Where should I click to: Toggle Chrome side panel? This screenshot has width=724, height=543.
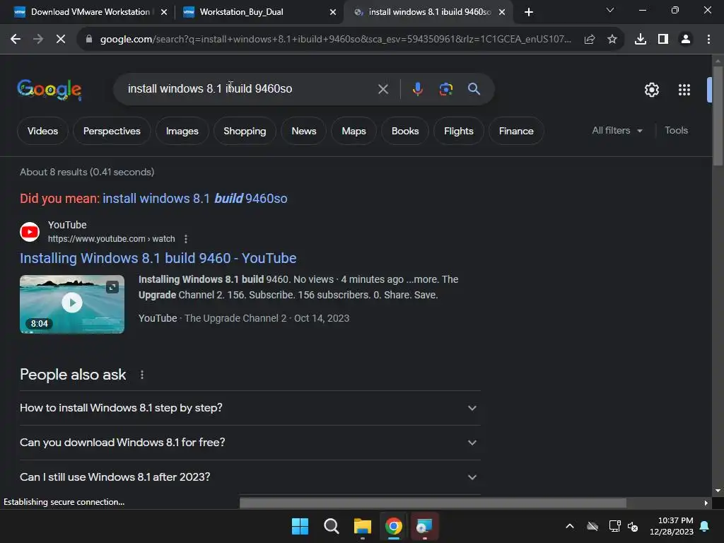[x=663, y=40]
